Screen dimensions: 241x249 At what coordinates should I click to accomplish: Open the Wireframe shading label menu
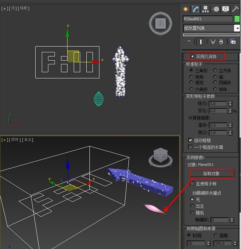24,8
